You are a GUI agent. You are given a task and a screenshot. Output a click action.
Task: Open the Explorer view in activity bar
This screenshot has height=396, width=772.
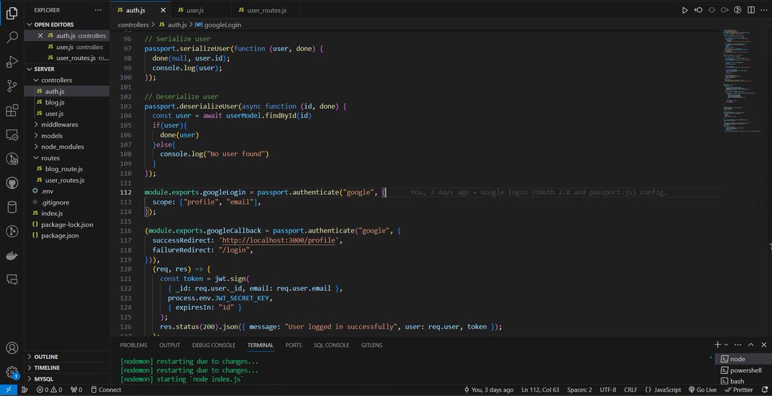click(12, 13)
